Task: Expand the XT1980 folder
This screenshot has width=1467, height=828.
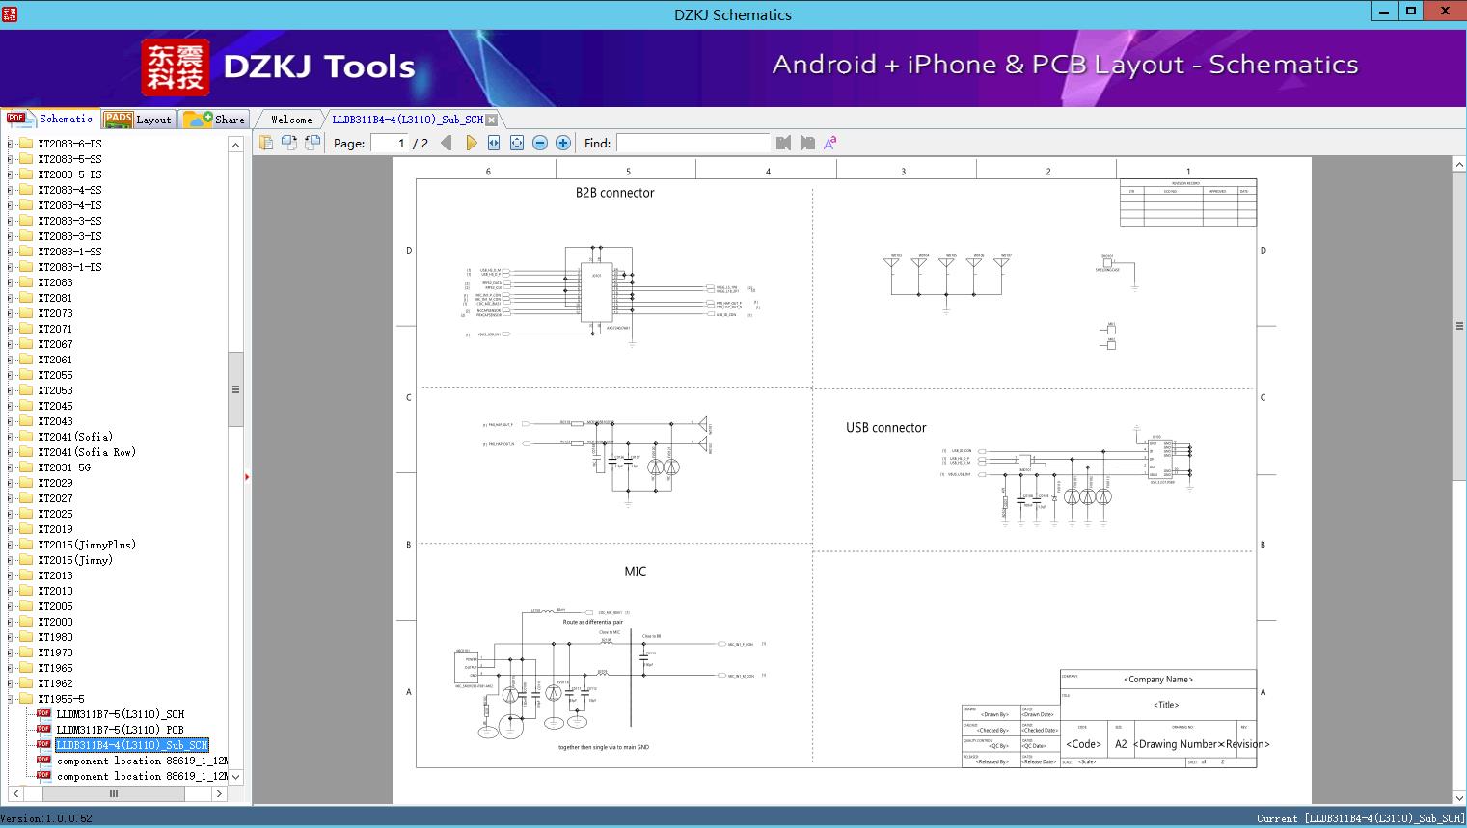Action: pos(11,637)
